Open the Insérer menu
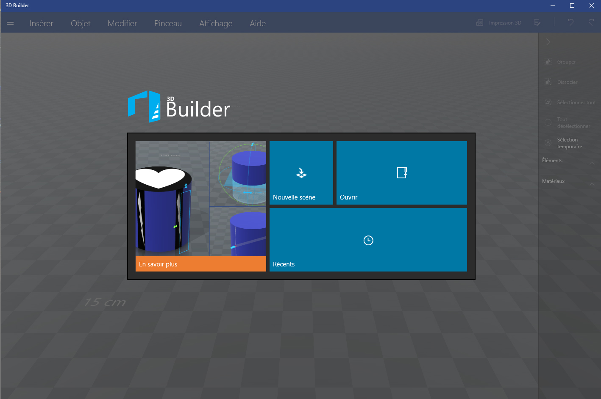Viewport: 601px width, 399px height. pyautogui.click(x=41, y=23)
